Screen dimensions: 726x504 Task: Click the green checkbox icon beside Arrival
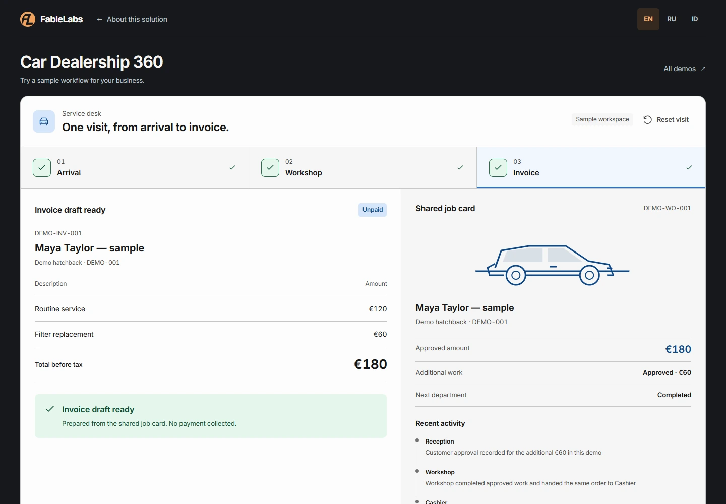[42, 167]
